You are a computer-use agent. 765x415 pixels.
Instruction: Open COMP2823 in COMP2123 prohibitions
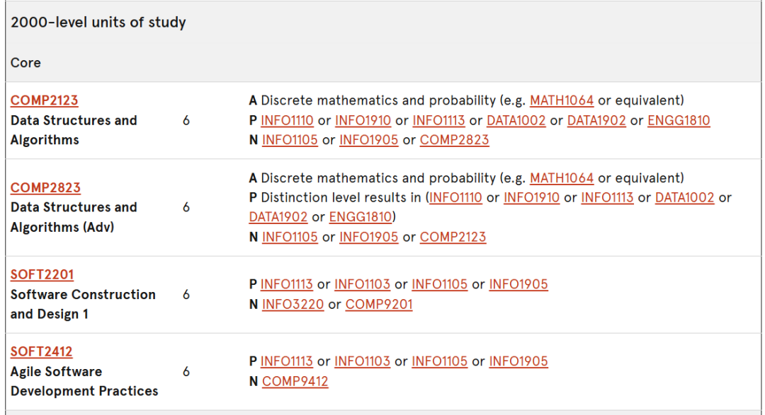pos(454,140)
